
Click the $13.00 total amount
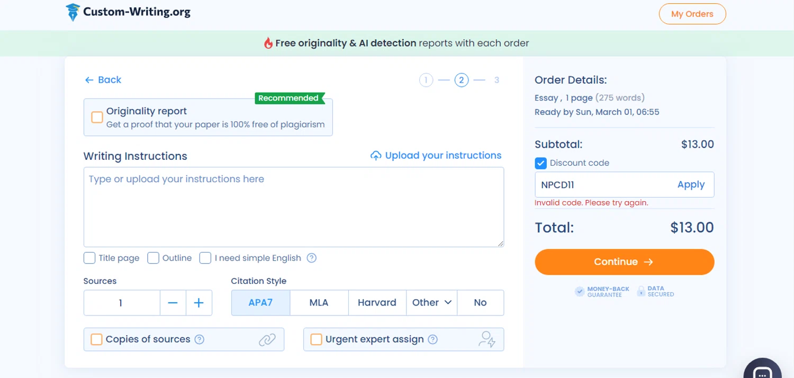click(x=692, y=228)
